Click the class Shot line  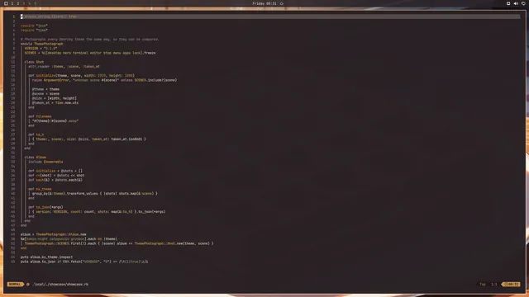tap(34, 62)
